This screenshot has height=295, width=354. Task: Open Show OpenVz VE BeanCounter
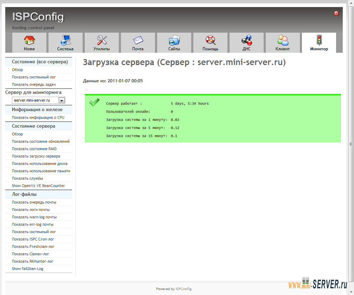[x=38, y=186]
